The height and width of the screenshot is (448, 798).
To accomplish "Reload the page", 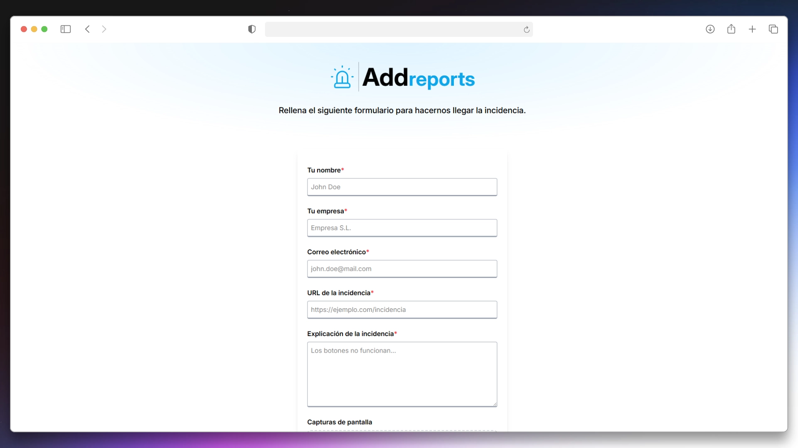I will point(527,29).
